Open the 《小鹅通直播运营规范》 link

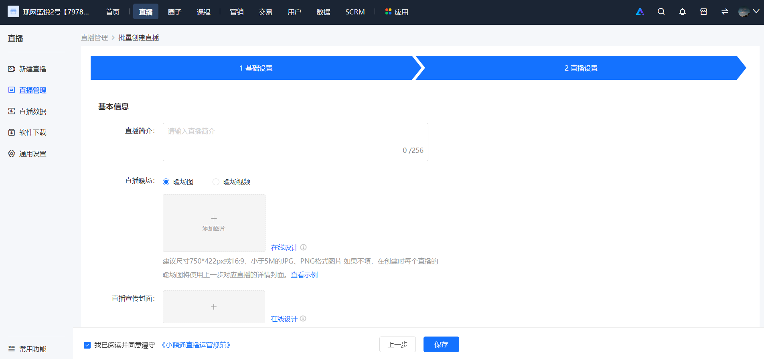[x=196, y=345]
